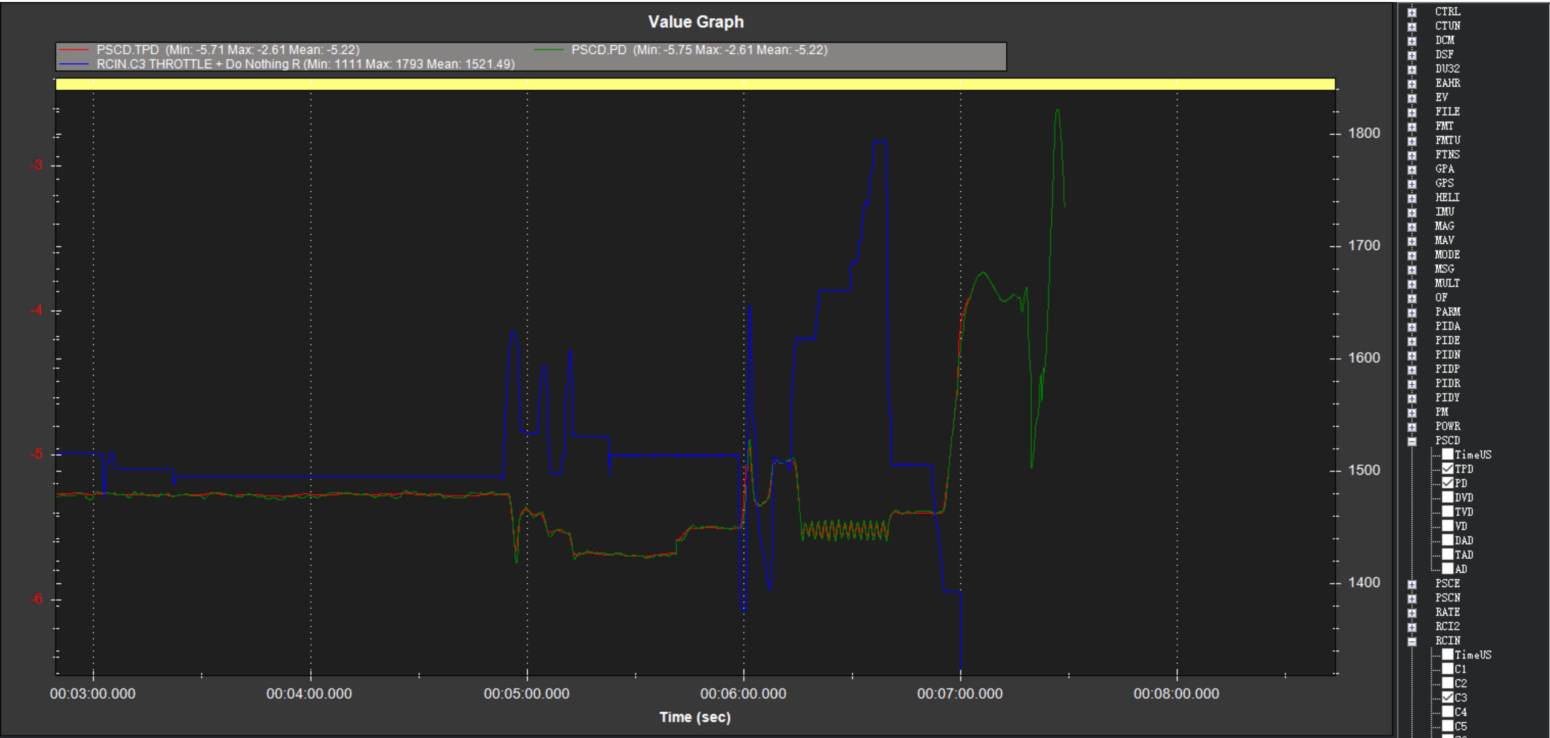This screenshot has height=738, width=1550.
Task: Click the 1400 right axis label
Action: (1364, 583)
